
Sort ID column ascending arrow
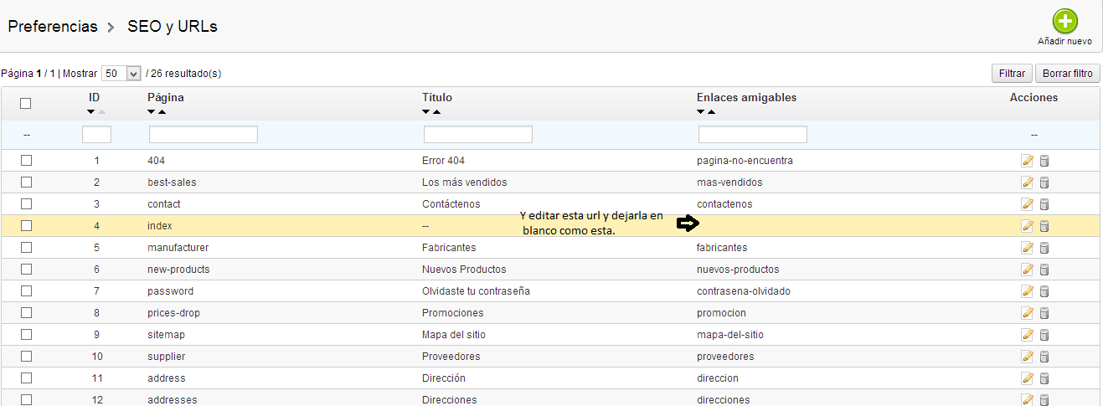pos(102,112)
